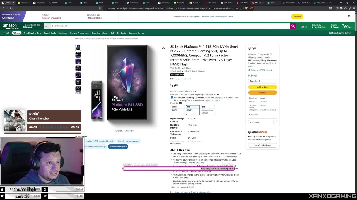Viewport: 357px width, 200px height.
Task: Open the All hamburger menu
Action: [6, 33]
